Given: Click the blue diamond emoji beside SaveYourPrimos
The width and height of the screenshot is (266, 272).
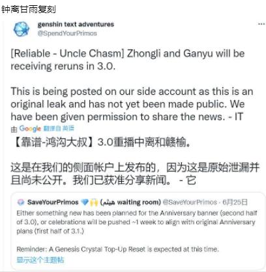Looking at the screenshot, I should point(84,203).
